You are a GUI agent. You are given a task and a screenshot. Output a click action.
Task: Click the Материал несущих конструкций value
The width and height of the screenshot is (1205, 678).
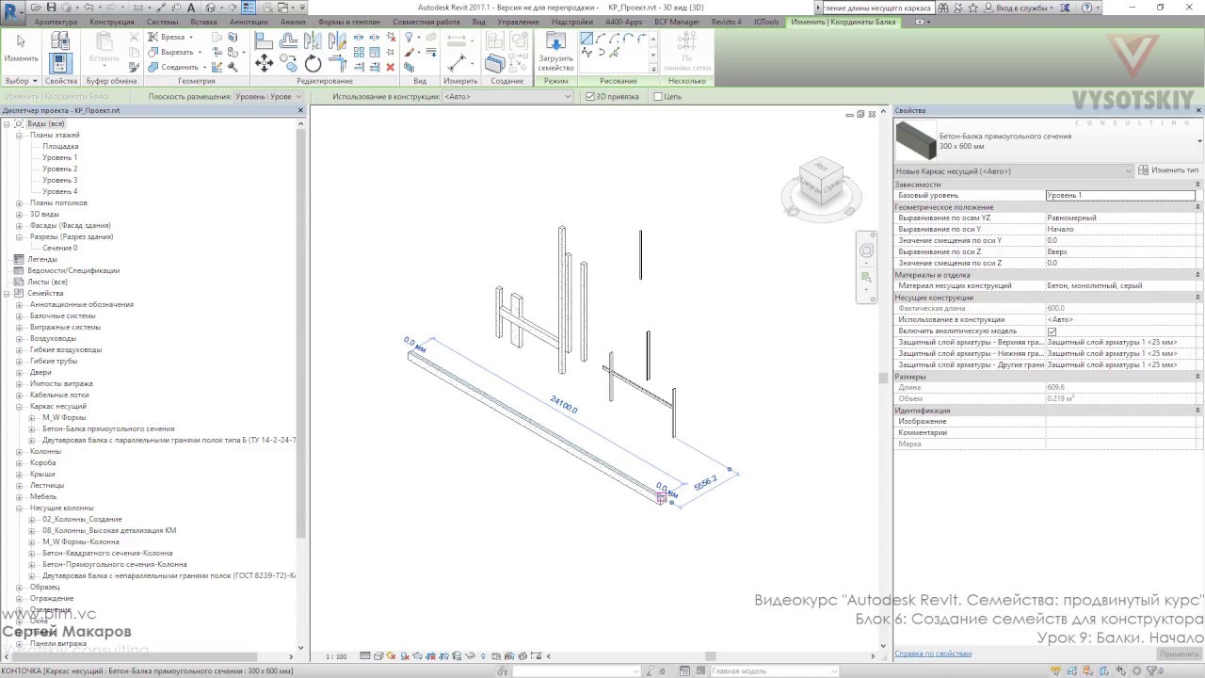click(x=1120, y=285)
